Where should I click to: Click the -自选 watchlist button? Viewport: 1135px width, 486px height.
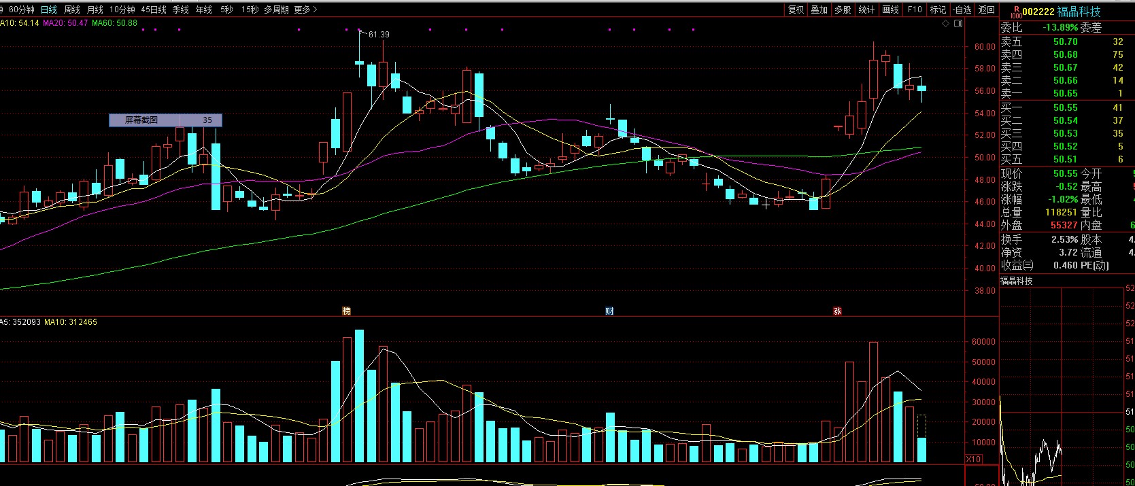tap(962, 10)
